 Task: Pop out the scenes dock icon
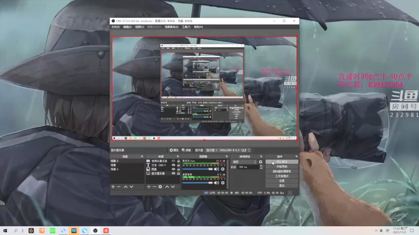pos(142,156)
